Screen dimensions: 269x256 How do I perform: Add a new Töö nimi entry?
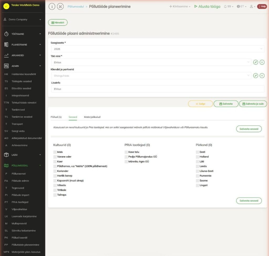point(262,62)
